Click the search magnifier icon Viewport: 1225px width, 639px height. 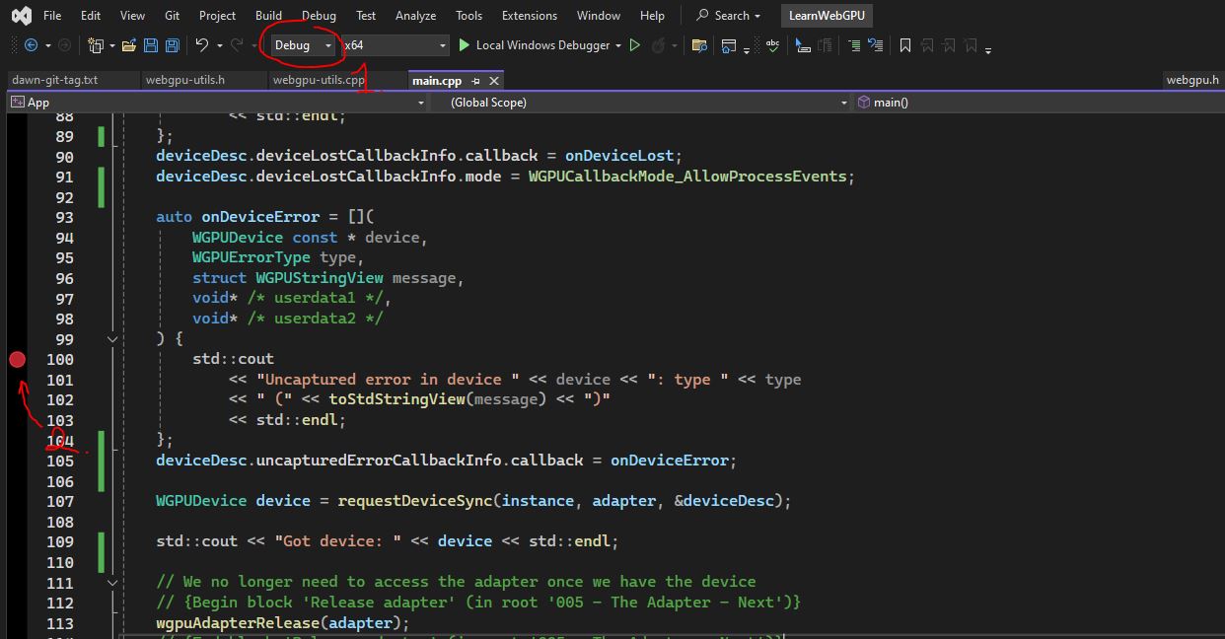pos(702,16)
